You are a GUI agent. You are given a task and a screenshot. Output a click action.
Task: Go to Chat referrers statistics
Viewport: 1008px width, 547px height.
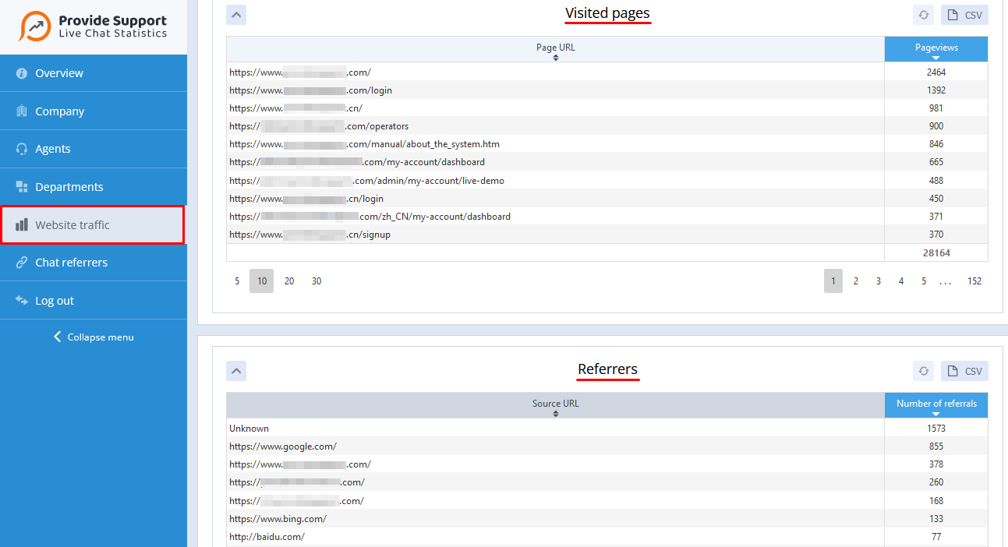(x=73, y=262)
